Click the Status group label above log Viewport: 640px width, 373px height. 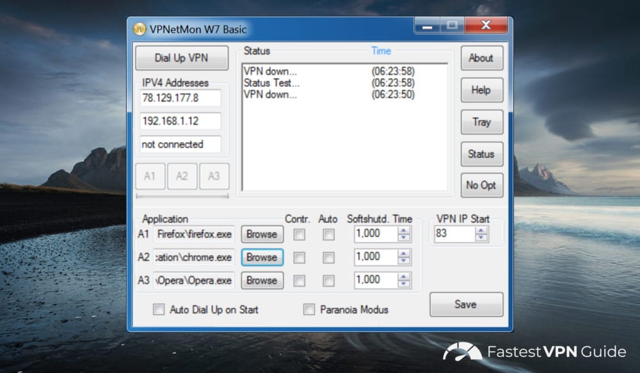(257, 51)
